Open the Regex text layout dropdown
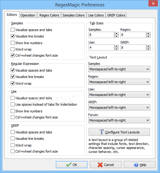 tap(119, 82)
